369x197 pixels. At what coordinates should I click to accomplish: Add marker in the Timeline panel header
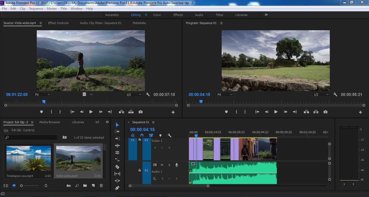click(x=160, y=135)
